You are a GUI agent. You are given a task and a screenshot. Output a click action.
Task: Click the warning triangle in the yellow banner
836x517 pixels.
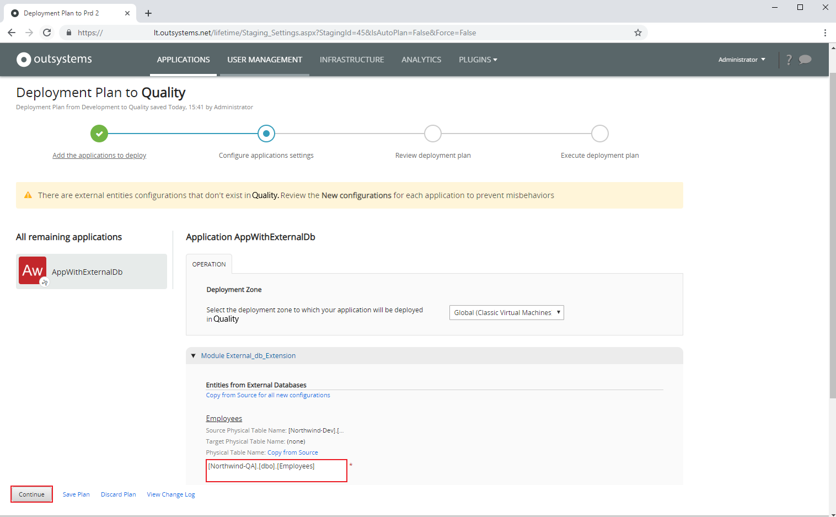(x=28, y=195)
